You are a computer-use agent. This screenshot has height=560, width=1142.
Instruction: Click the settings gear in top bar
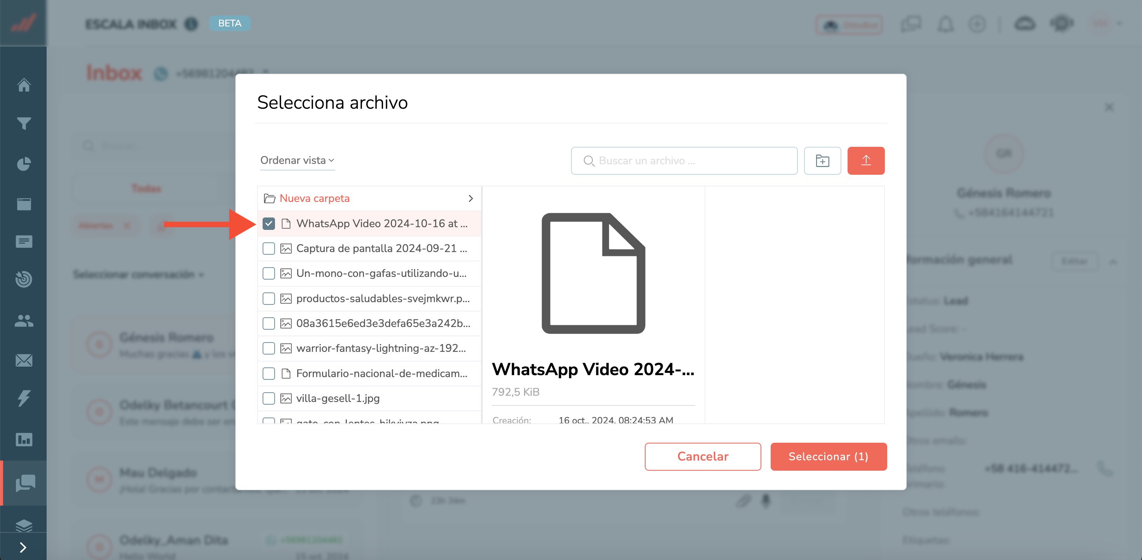point(1061,23)
